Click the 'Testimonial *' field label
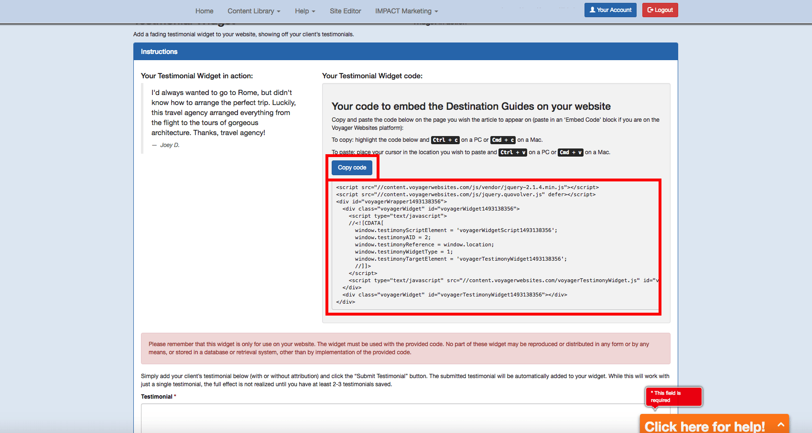Screen dimensions: 812x433 pyautogui.click(x=158, y=397)
